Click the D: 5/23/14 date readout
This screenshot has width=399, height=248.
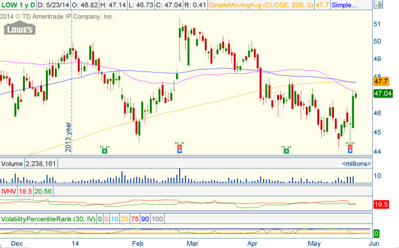point(53,5)
